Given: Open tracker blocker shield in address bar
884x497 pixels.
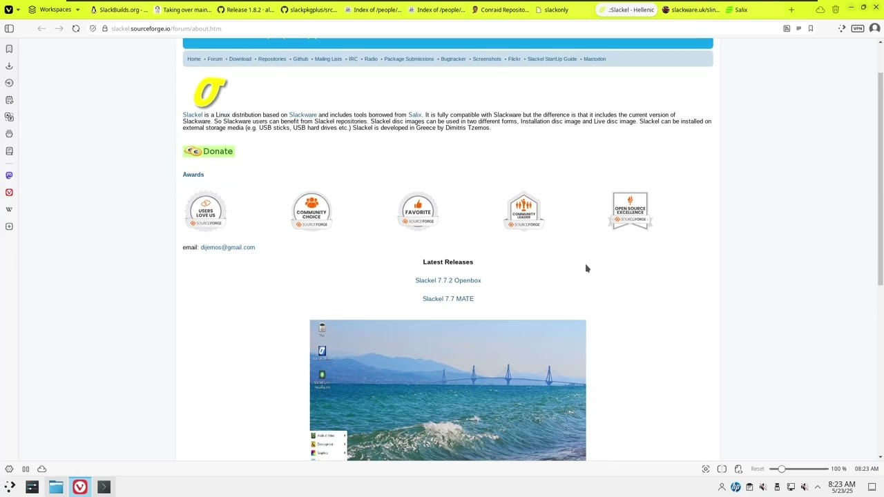Looking at the screenshot, I should [93, 28].
